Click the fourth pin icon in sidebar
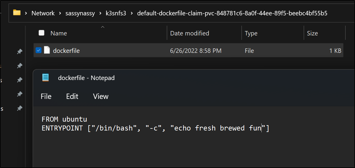 click(20, 94)
